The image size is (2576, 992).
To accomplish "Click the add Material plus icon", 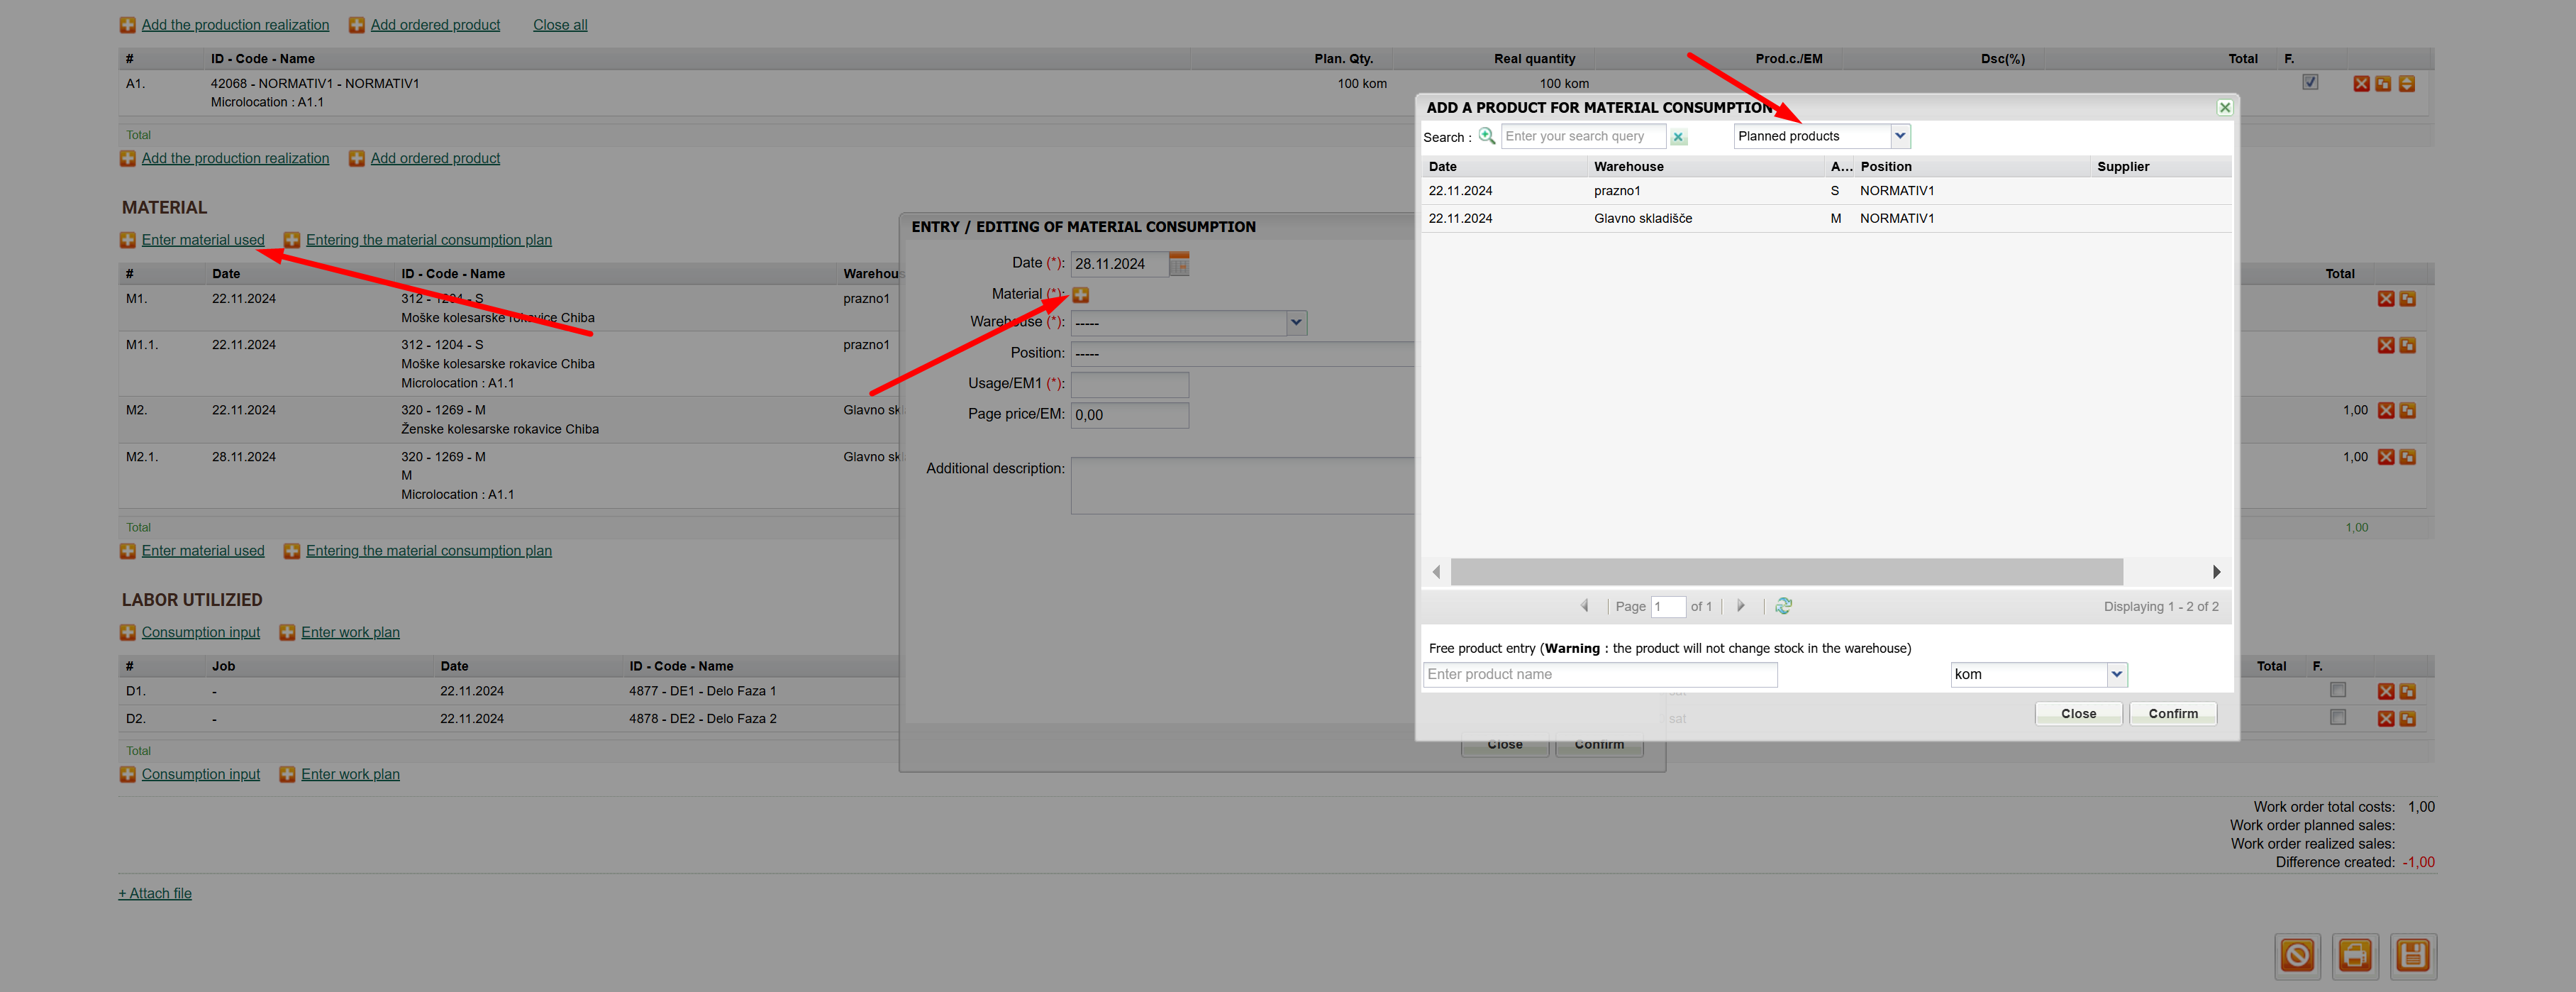I will 1081,295.
